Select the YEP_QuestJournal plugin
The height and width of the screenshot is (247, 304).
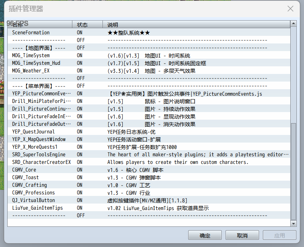[149, 132]
